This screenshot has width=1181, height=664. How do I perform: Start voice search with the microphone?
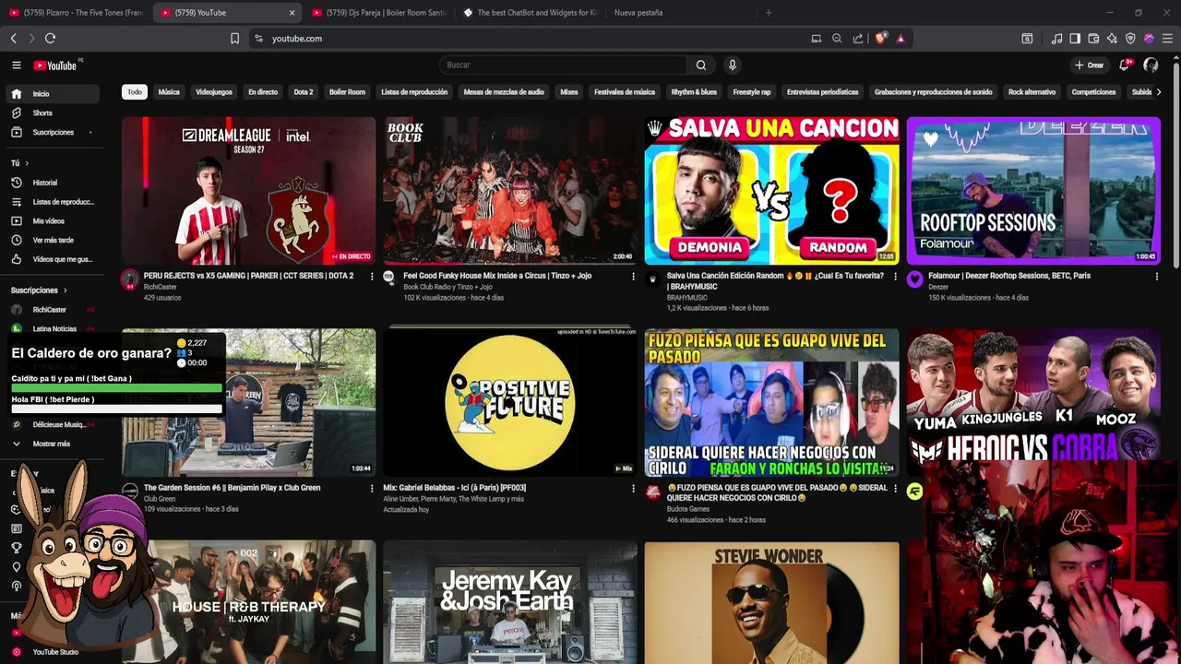pyautogui.click(x=732, y=65)
